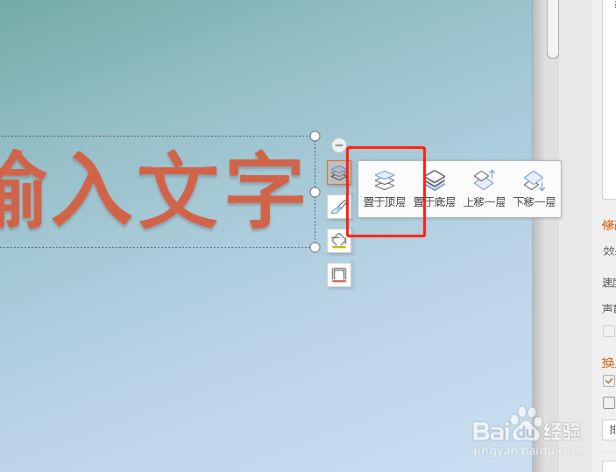
Task: Click the top-right handle of the text box
Action: 315,136
